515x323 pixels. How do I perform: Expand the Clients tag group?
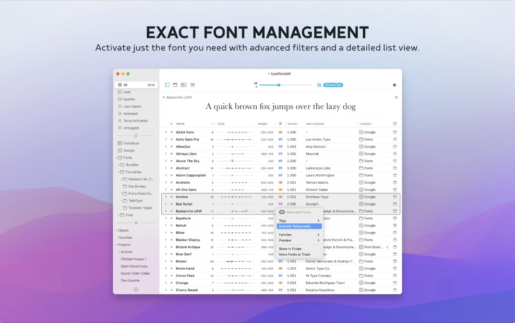(116, 230)
